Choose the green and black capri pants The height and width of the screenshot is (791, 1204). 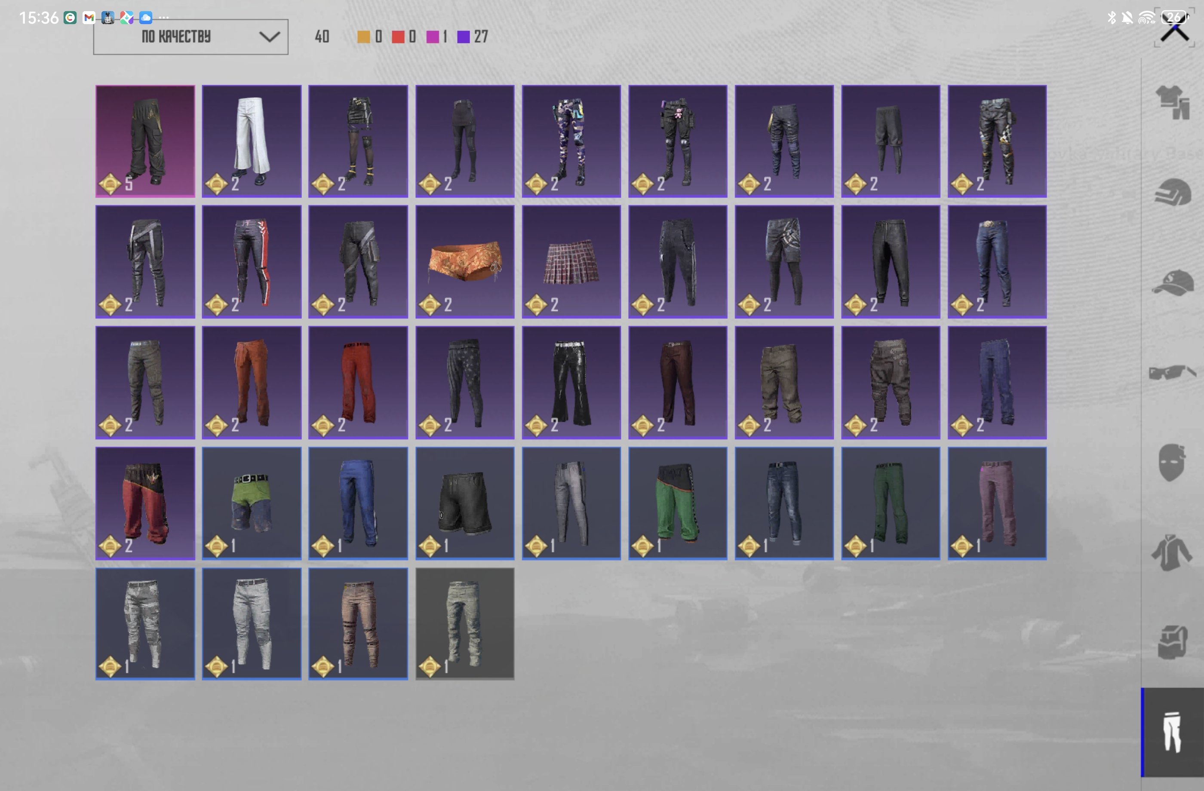(x=678, y=503)
